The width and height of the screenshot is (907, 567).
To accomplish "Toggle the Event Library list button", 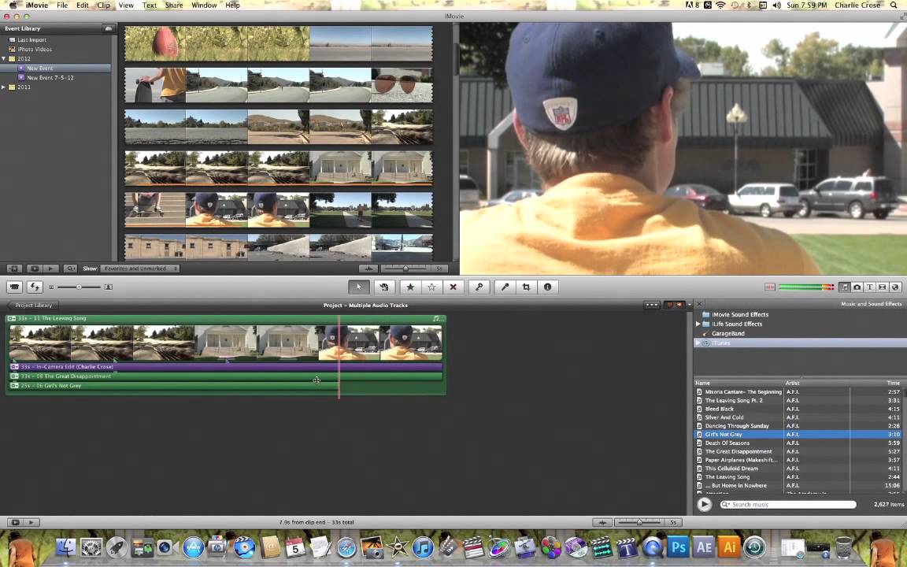I will pos(14,269).
